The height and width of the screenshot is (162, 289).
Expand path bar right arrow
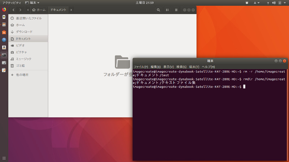click(71, 10)
